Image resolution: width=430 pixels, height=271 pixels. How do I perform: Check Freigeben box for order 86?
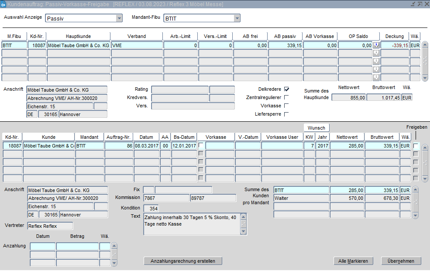(416, 146)
